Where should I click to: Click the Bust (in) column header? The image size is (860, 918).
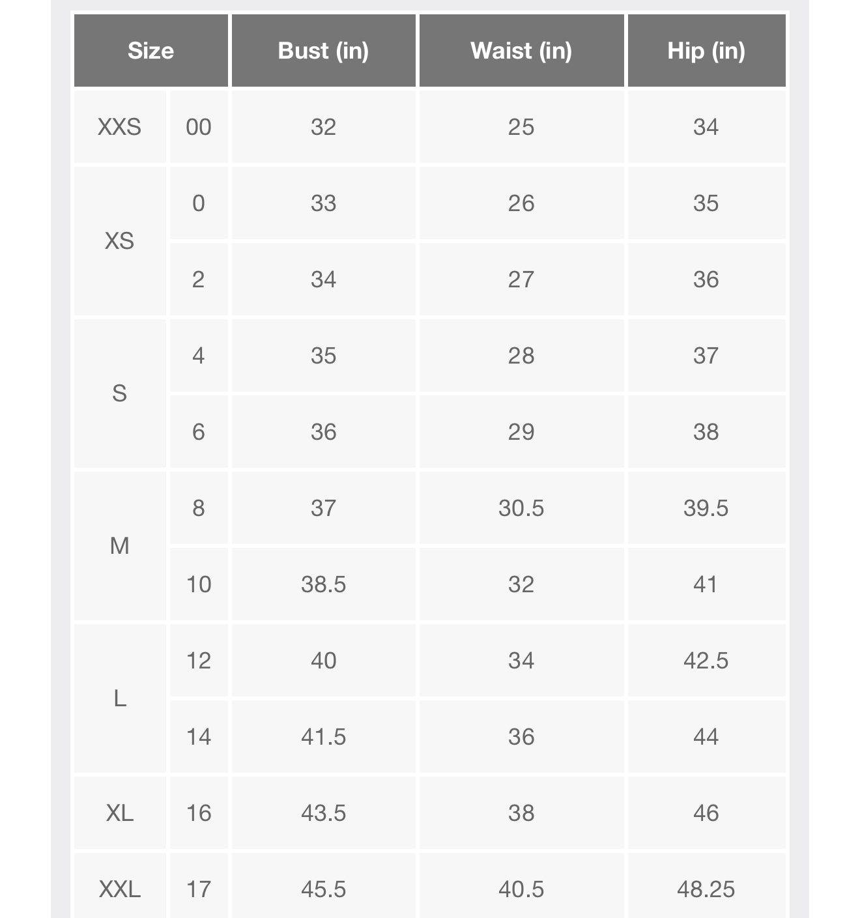pyautogui.click(x=323, y=51)
